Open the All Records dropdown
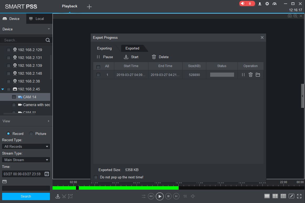 click(x=26, y=146)
